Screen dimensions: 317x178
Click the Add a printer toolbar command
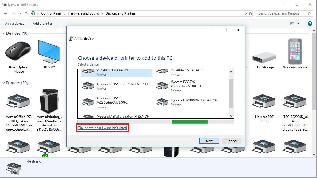click(x=43, y=24)
